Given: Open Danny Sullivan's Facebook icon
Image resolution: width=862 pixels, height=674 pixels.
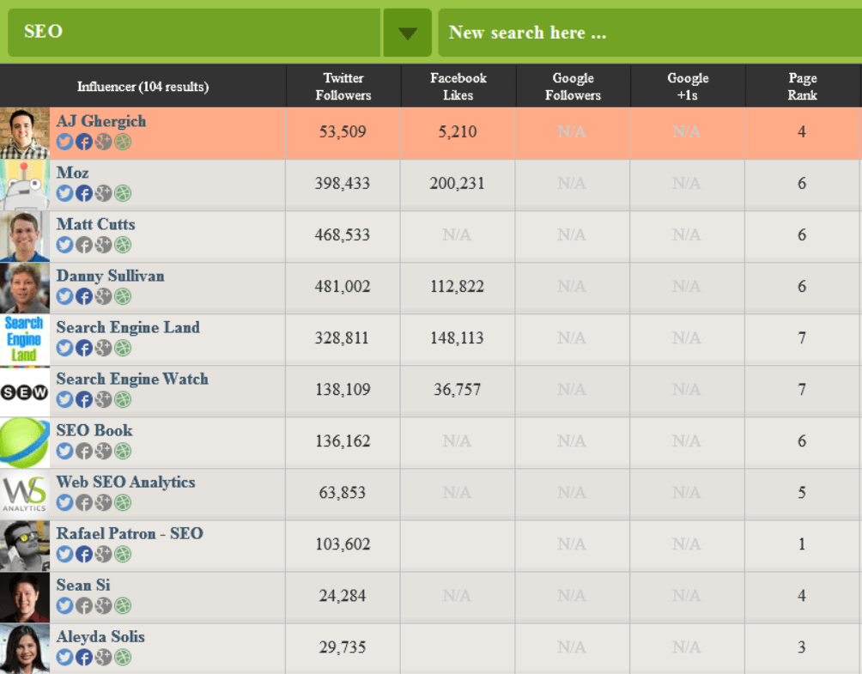Looking at the screenshot, I should click(84, 296).
